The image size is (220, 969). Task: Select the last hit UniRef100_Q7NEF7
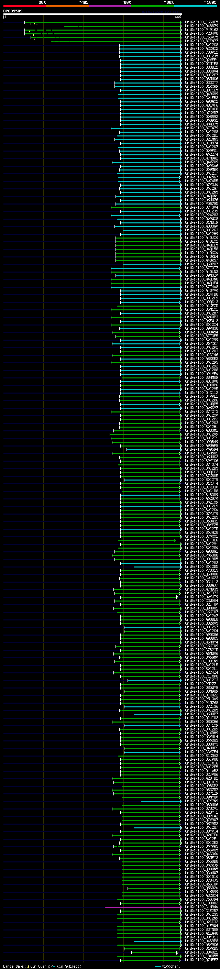(x=201, y=960)
